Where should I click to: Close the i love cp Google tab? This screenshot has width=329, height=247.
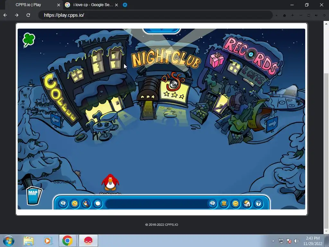[x=116, y=5]
